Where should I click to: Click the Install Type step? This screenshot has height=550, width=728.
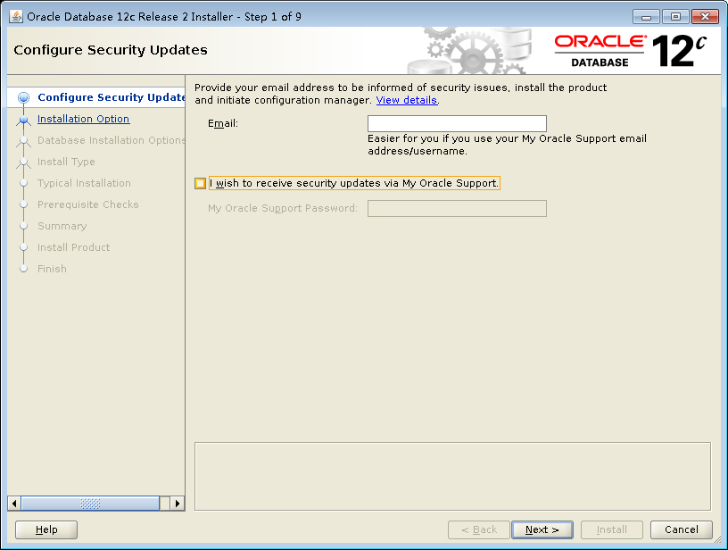(66, 162)
